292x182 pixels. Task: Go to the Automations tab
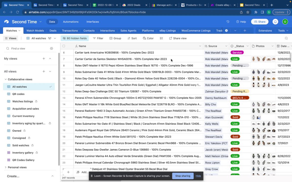71,22
